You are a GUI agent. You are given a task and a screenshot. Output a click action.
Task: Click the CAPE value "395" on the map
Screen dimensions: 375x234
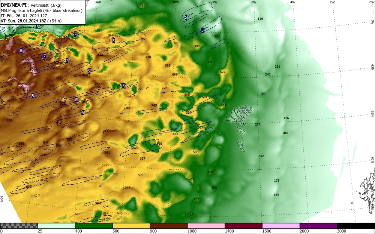[x=214, y=188]
